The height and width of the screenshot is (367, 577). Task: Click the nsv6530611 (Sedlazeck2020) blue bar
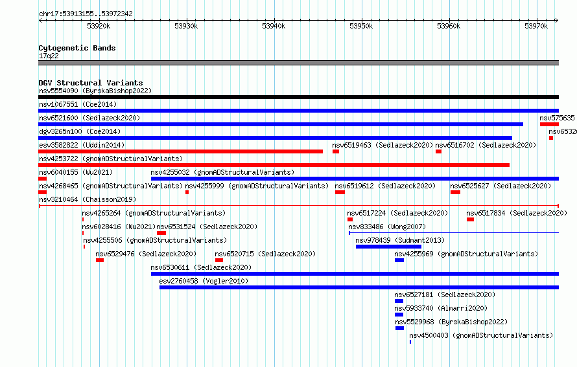click(x=355, y=274)
